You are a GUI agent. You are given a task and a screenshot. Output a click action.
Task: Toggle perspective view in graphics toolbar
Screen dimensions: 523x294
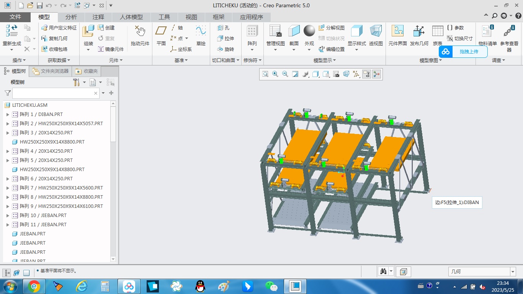[346, 74]
